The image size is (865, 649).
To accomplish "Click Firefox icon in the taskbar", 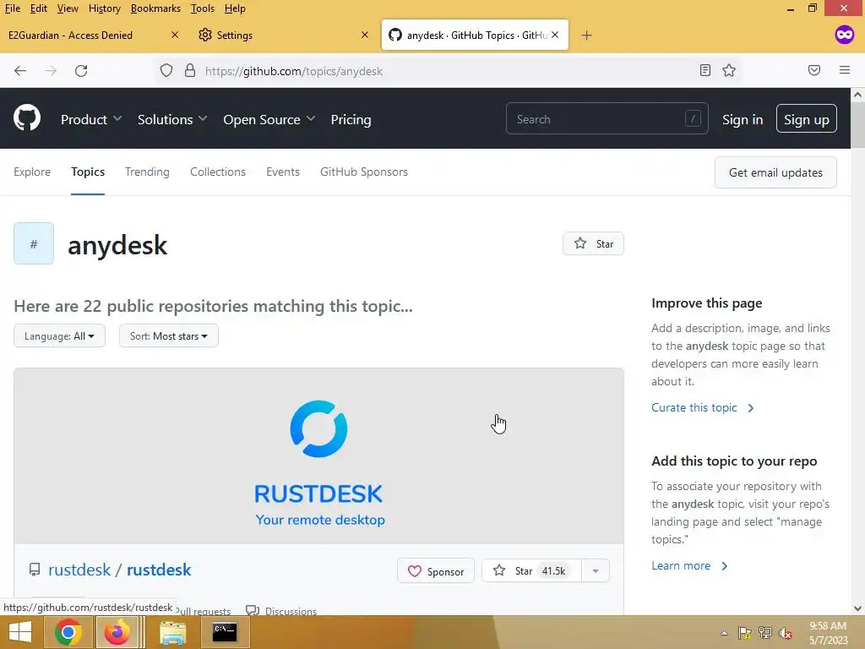I will (117, 632).
